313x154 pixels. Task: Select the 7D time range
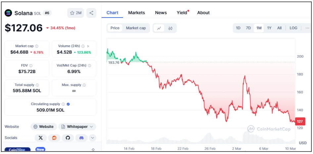248,28
